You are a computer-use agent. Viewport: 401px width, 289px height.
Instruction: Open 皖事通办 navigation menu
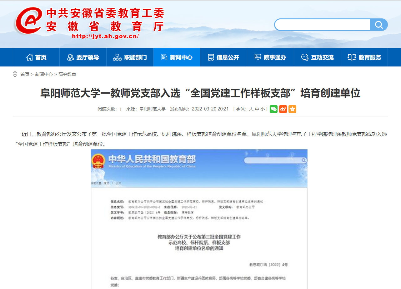point(271,57)
